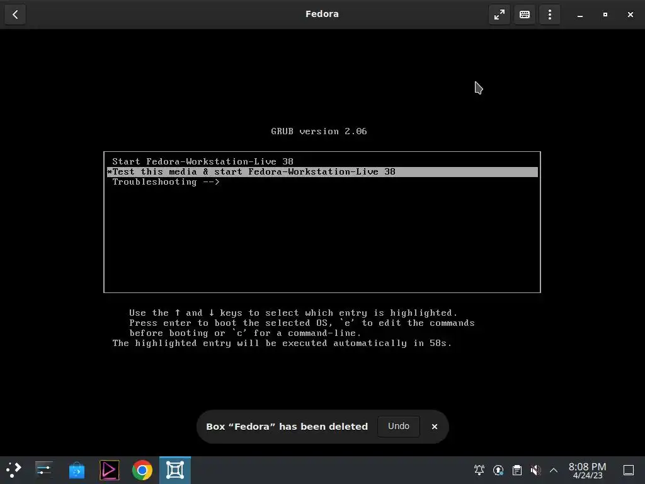645x484 pixels.
Task: Launch the Discover software store
Action: 76,470
